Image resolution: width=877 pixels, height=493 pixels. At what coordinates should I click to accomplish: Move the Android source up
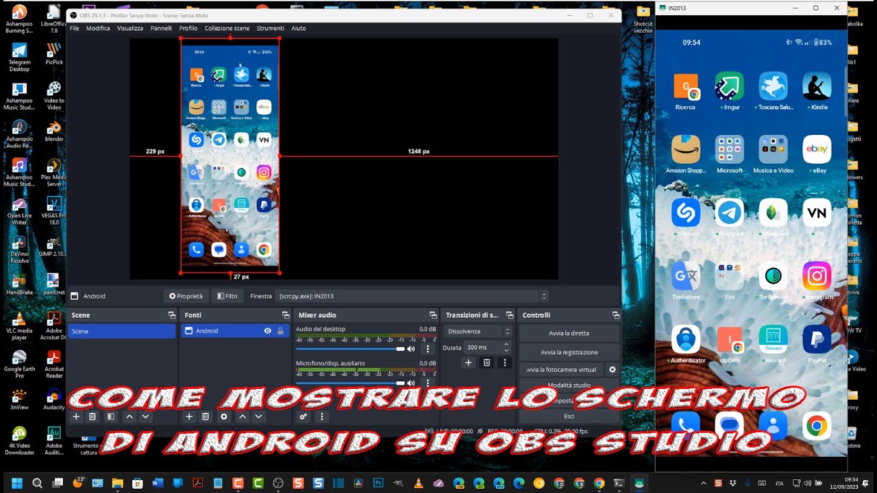pos(242,416)
